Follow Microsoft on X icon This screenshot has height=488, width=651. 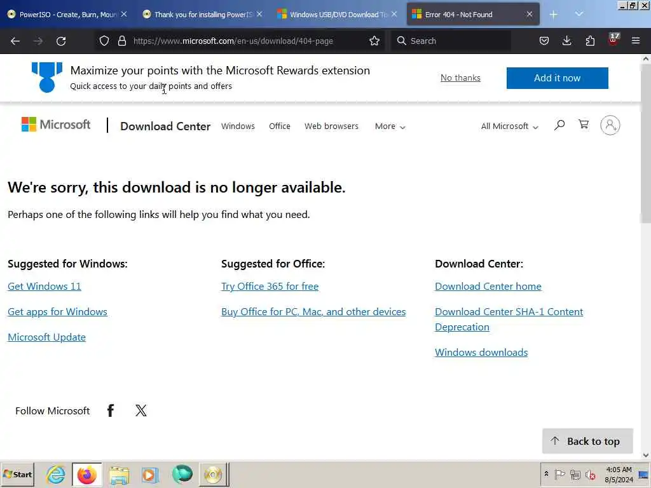tap(140, 410)
